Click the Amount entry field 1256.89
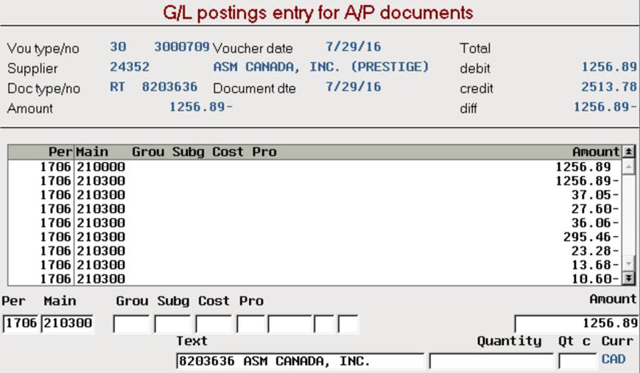The image size is (640, 373). [x=577, y=324]
